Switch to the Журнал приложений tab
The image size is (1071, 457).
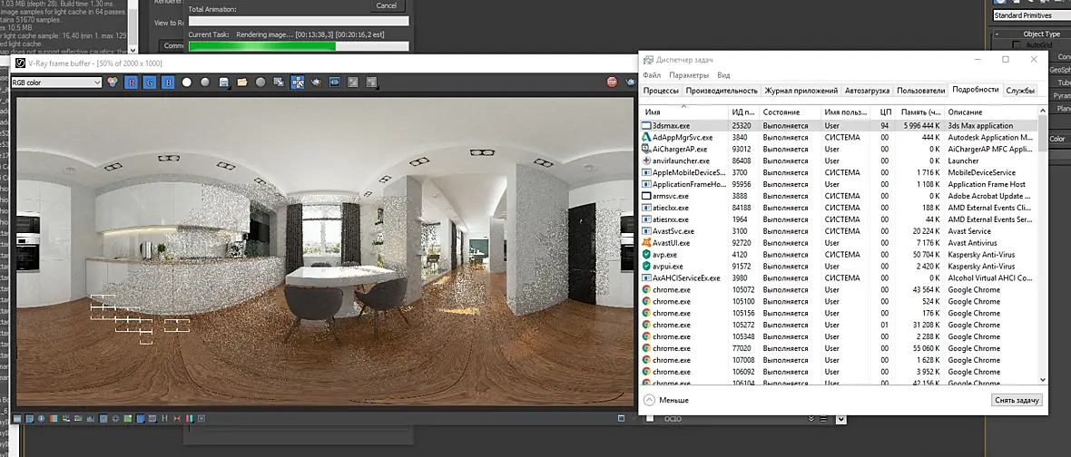click(801, 90)
